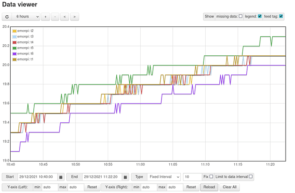The height and width of the screenshot is (193, 295).
Task: Click the Reload button
Action: click(x=209, y=187)
